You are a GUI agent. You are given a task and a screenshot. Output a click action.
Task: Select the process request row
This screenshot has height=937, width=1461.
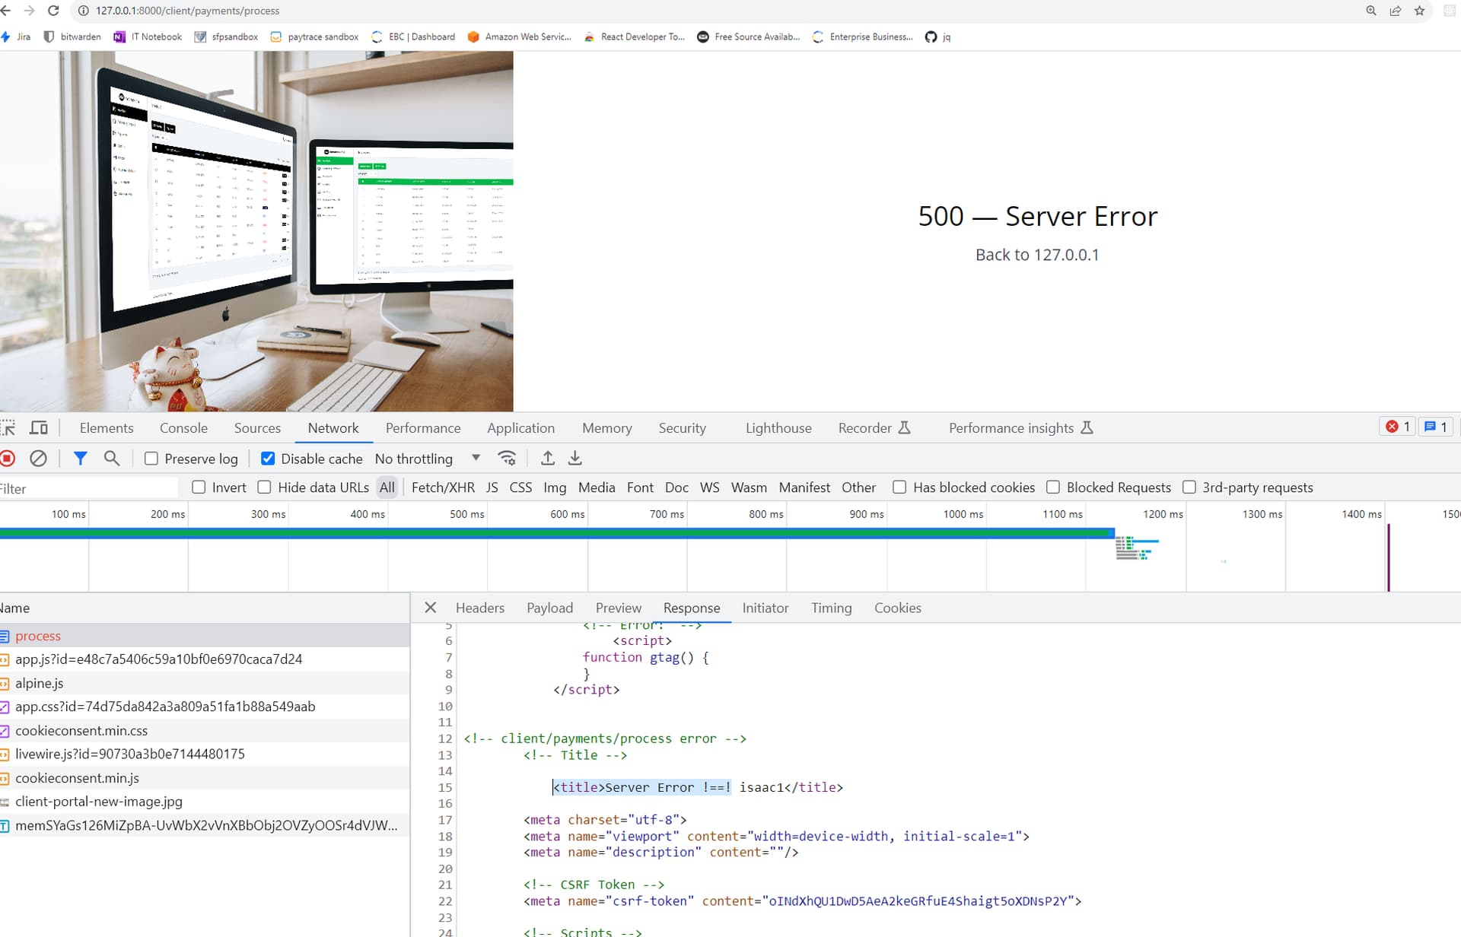205,636
